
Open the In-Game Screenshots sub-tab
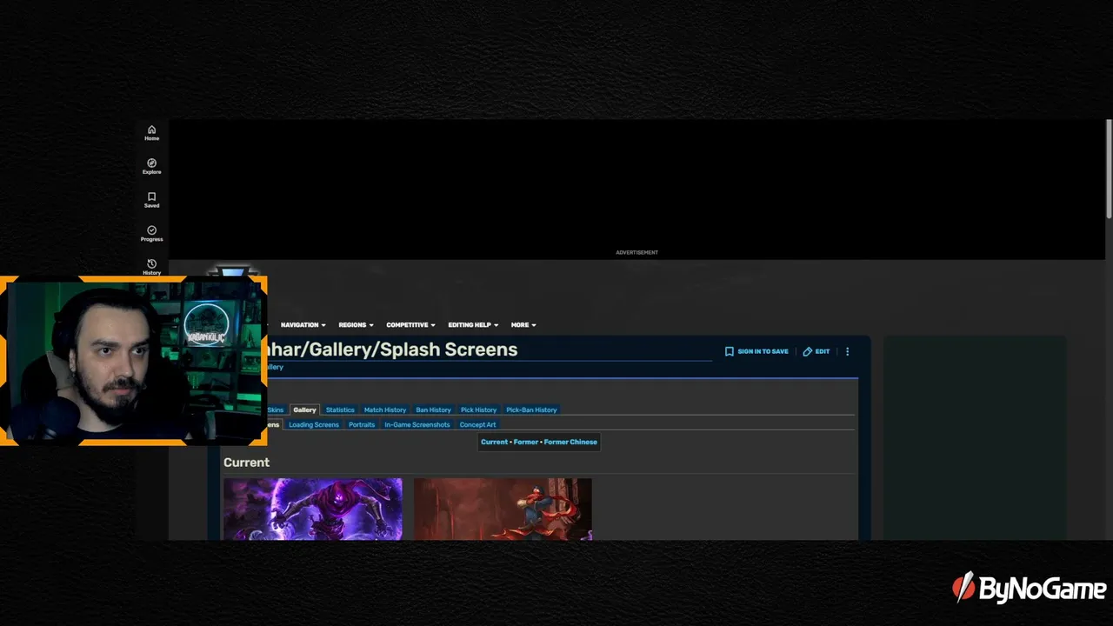pyautogui.click(x=417, y=425)
